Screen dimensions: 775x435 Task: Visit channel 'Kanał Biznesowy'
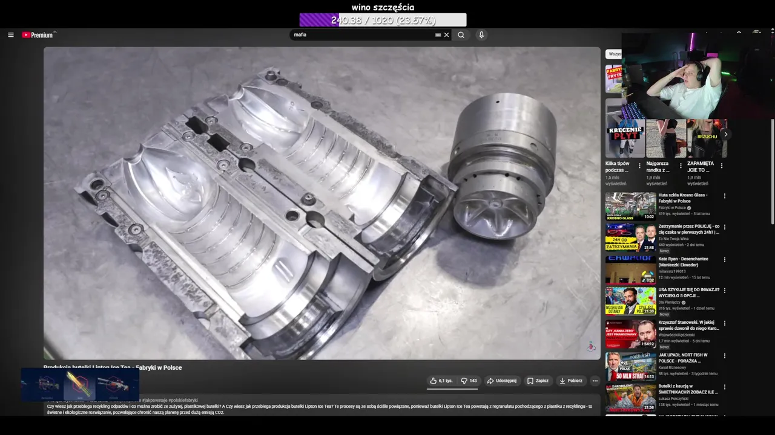click(x=672, y=367)
